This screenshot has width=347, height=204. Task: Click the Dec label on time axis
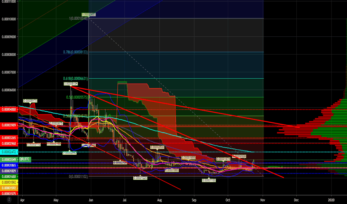click(x=296, y=200)
